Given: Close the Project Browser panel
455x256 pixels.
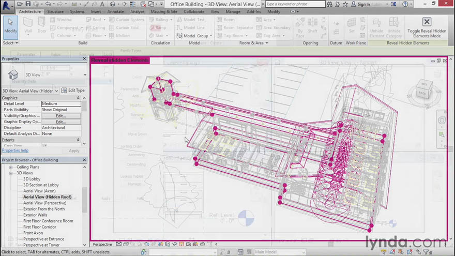Looking at the screenshot, I should (x=84, y=160).
